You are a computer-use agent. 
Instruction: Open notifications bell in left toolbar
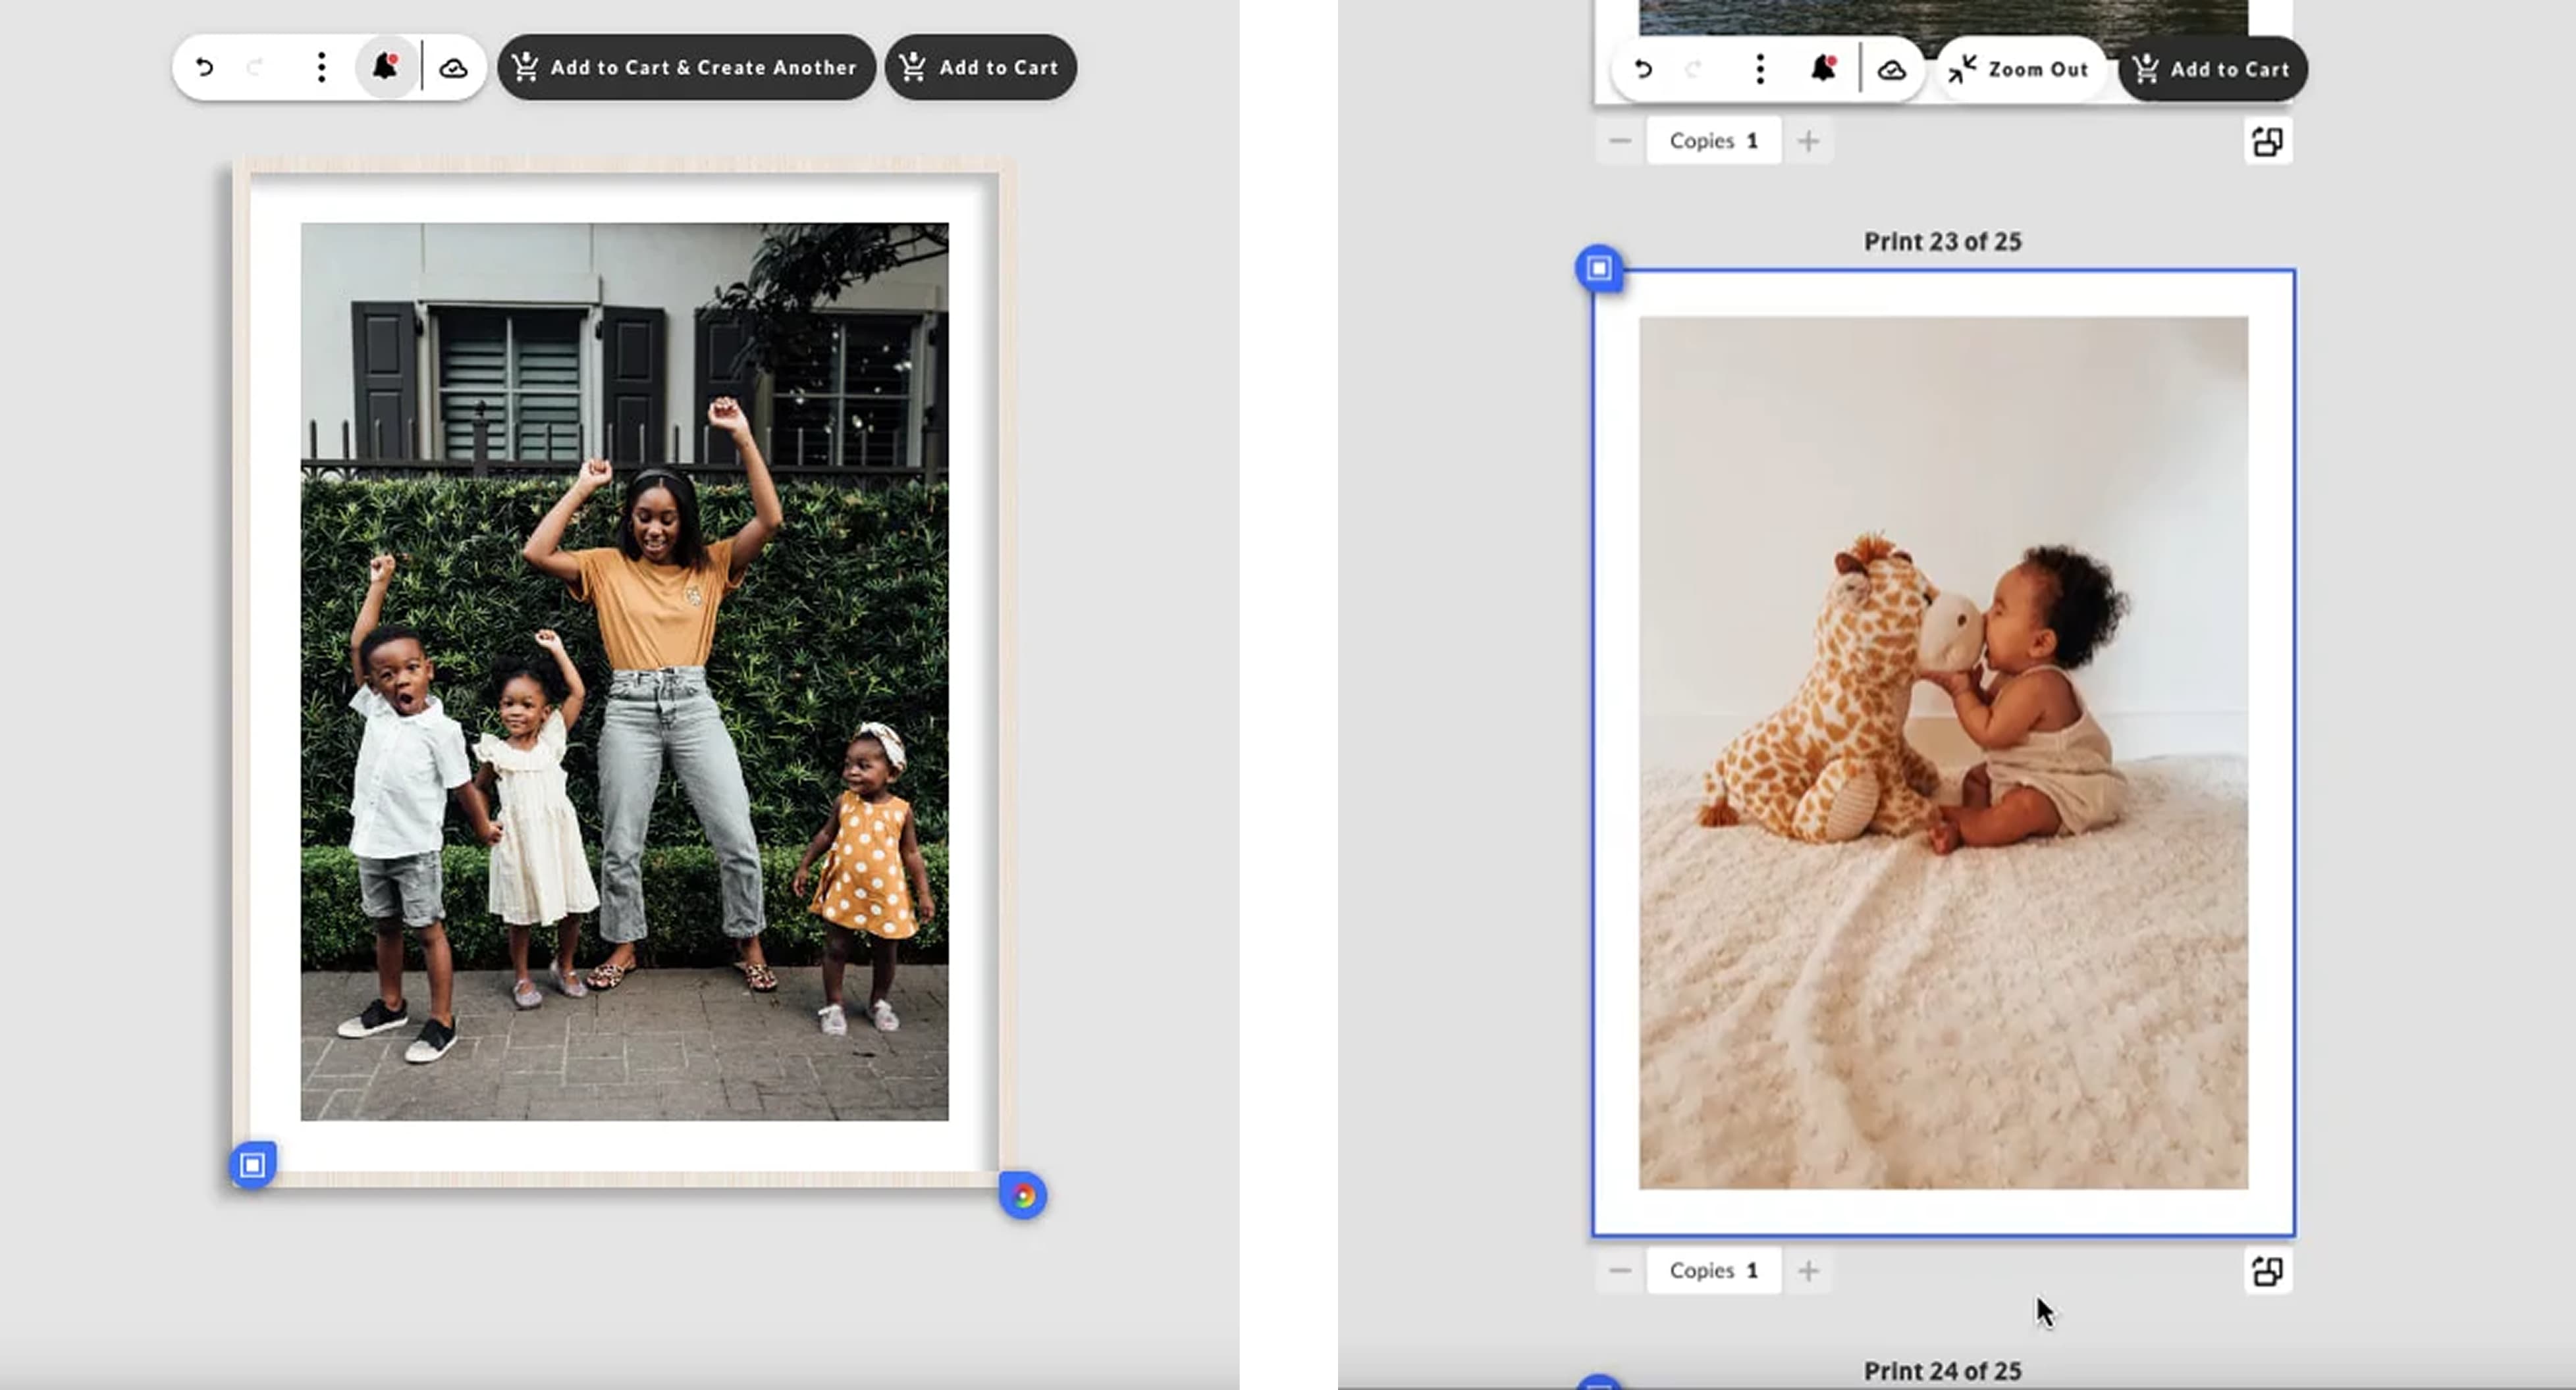click(385, 68)
